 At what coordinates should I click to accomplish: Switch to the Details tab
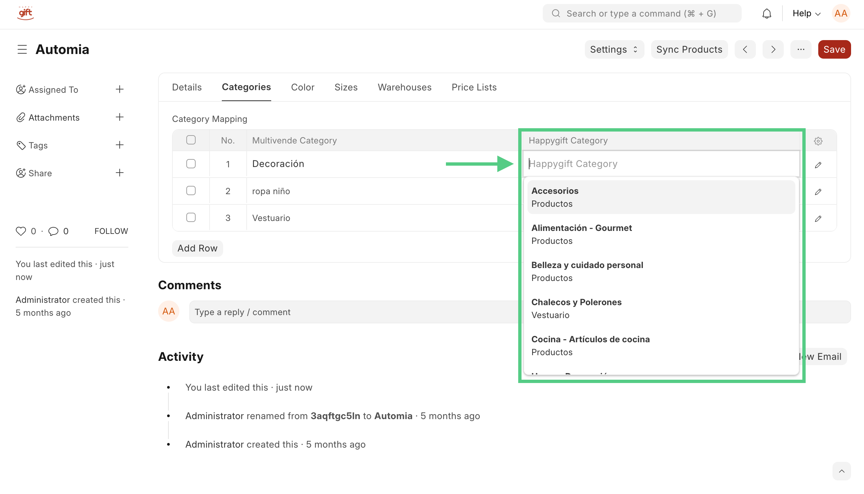pos(187,87)
